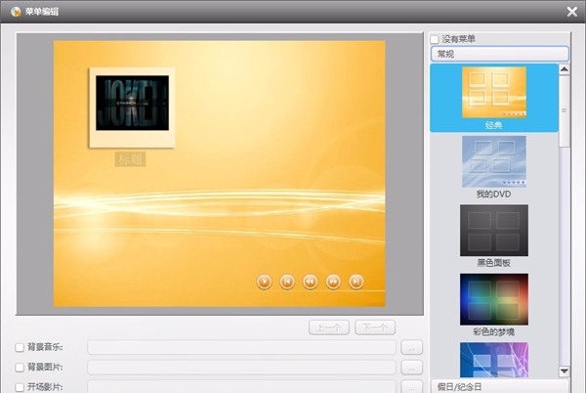This screenshot has height=393, width=586.
Task: Click the 上一个 previous button
Action: [329, 327]
